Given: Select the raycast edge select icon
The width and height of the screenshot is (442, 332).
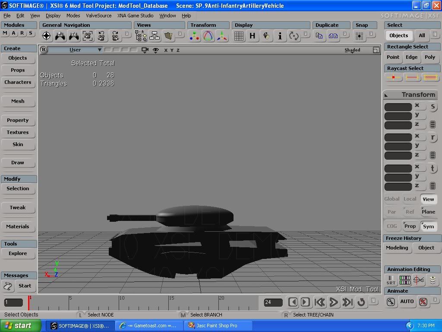Looking at the screenshot, I should coord(412,77).
